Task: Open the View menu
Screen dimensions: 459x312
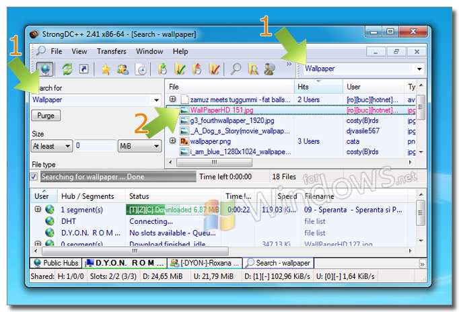Action: pyautogui.click(x=79, y=52)
